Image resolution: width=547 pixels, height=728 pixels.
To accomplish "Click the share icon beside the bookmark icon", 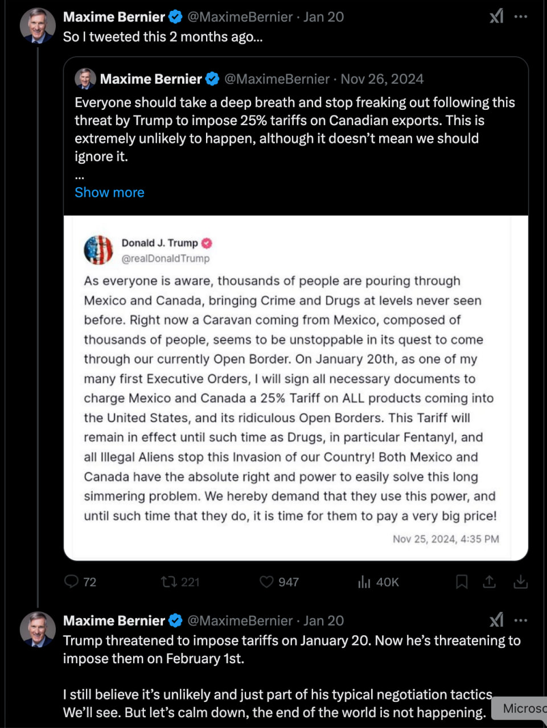I will click(x=490, y=581).
